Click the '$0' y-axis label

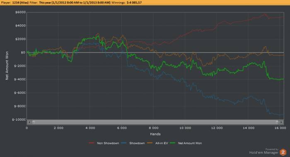[x=23, y=52]
